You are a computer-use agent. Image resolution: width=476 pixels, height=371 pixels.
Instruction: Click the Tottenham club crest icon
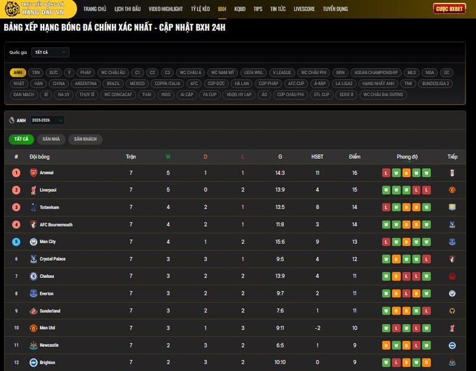pyautogui.click(x=33, y=207)
